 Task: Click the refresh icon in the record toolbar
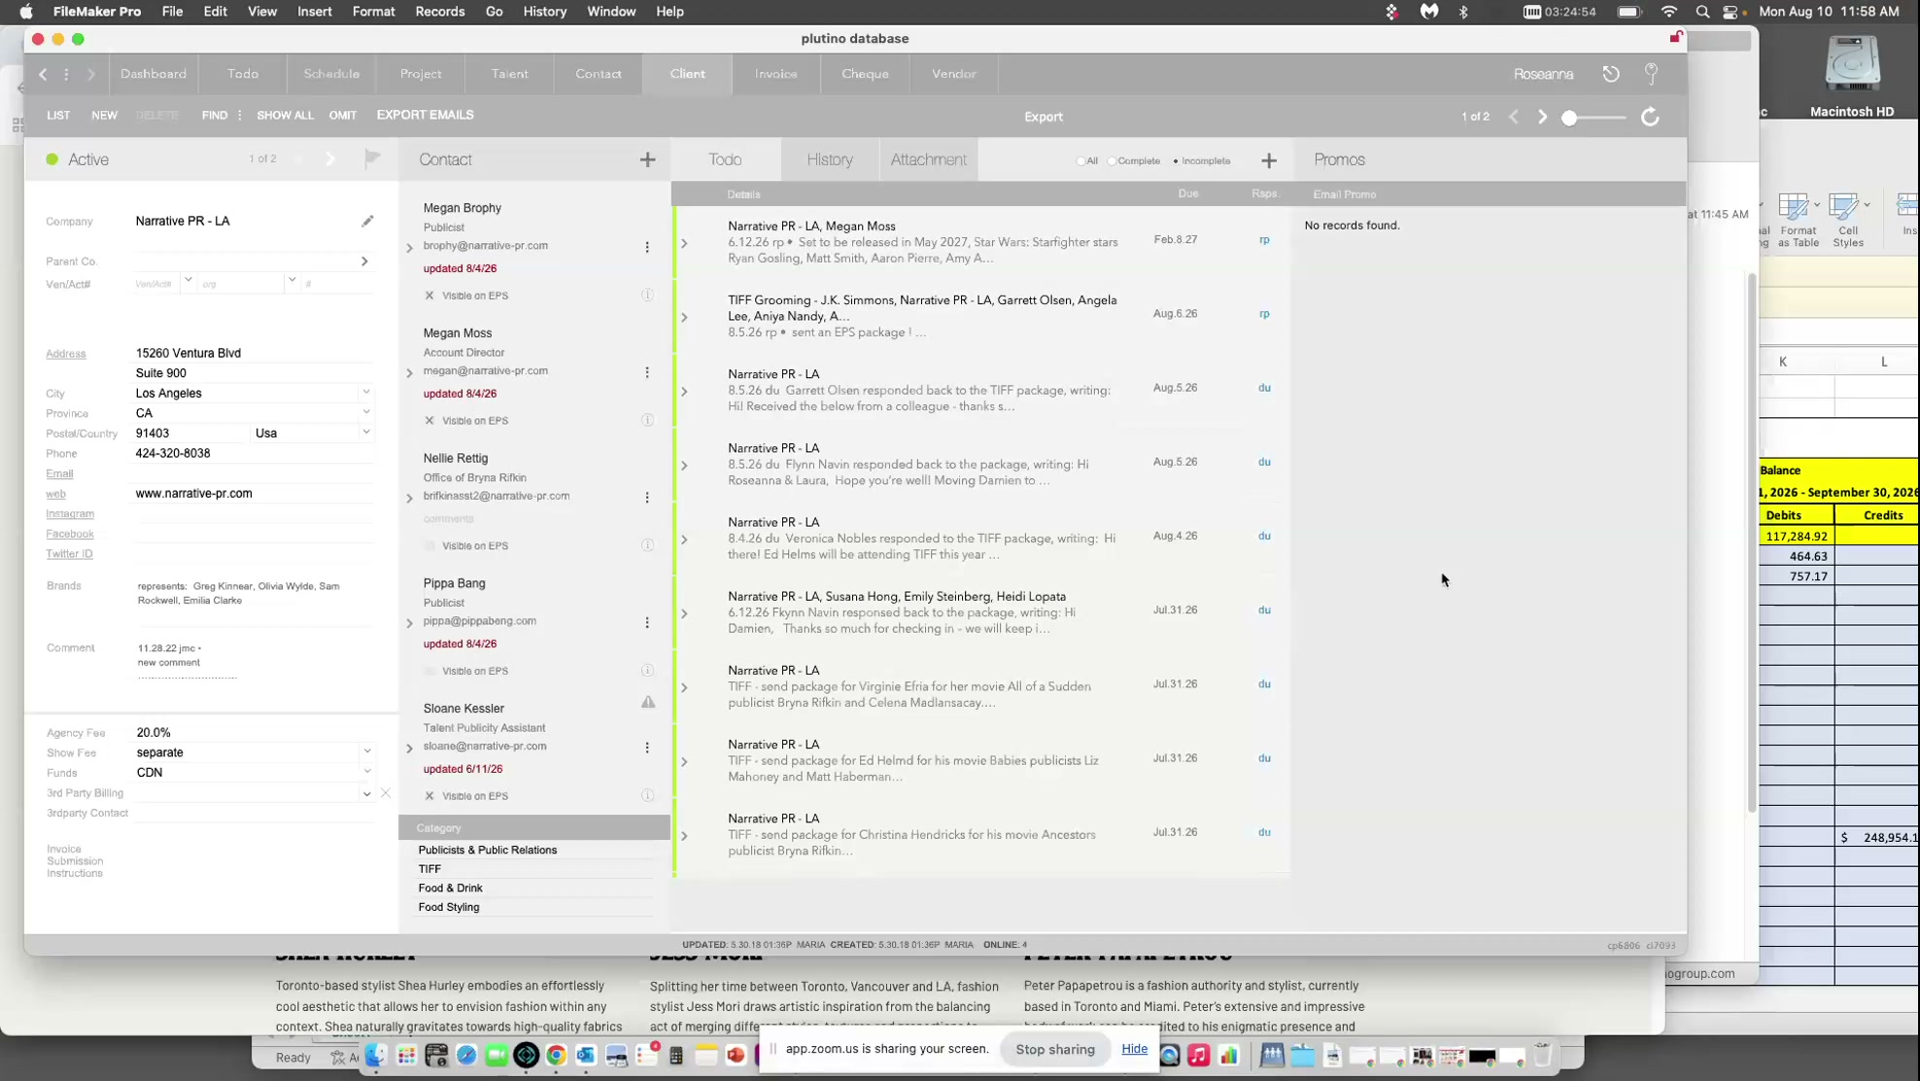click(1650, 117)
